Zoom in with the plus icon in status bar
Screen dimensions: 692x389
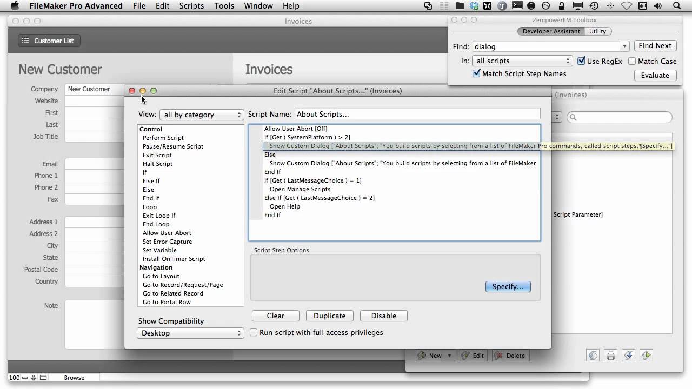[34, 378]
